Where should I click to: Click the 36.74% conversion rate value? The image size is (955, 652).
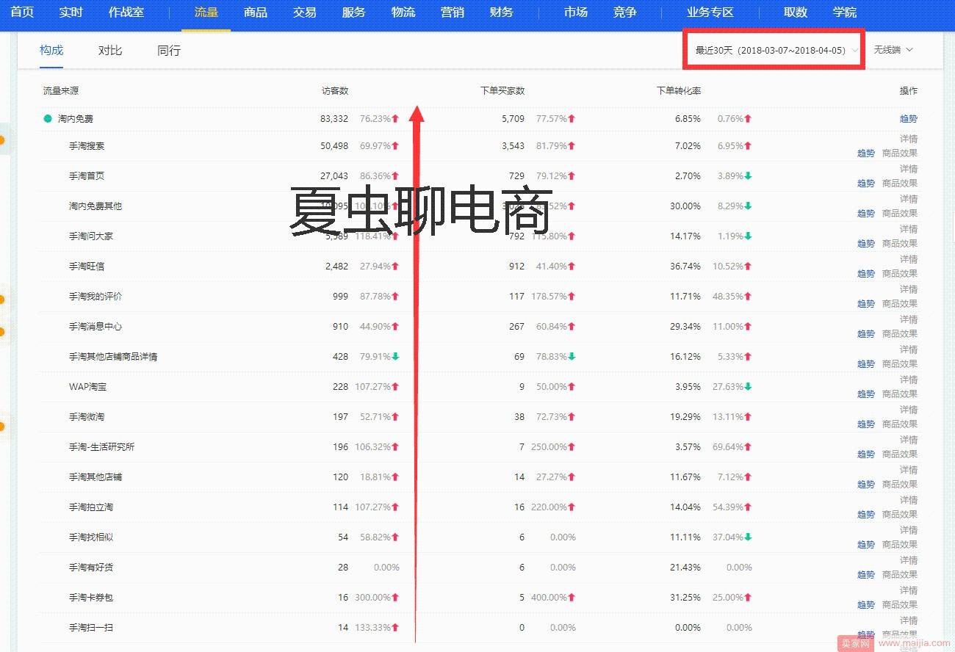click(685, 267)
